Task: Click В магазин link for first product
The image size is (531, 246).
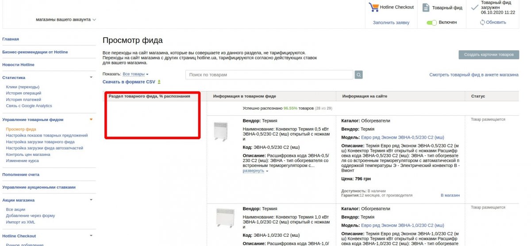Action: click(450, 195)
